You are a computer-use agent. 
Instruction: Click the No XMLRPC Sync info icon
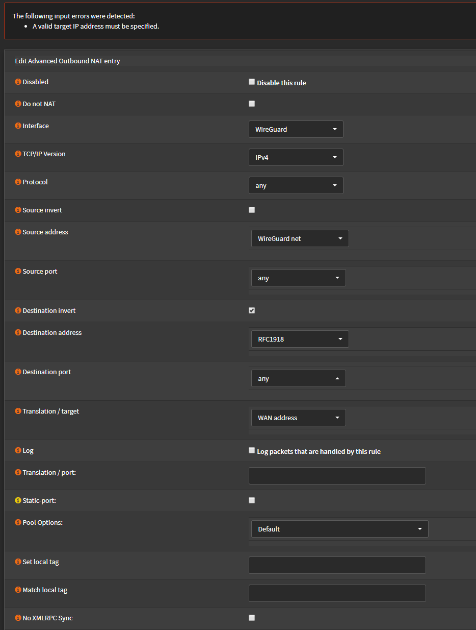[16, 618]
